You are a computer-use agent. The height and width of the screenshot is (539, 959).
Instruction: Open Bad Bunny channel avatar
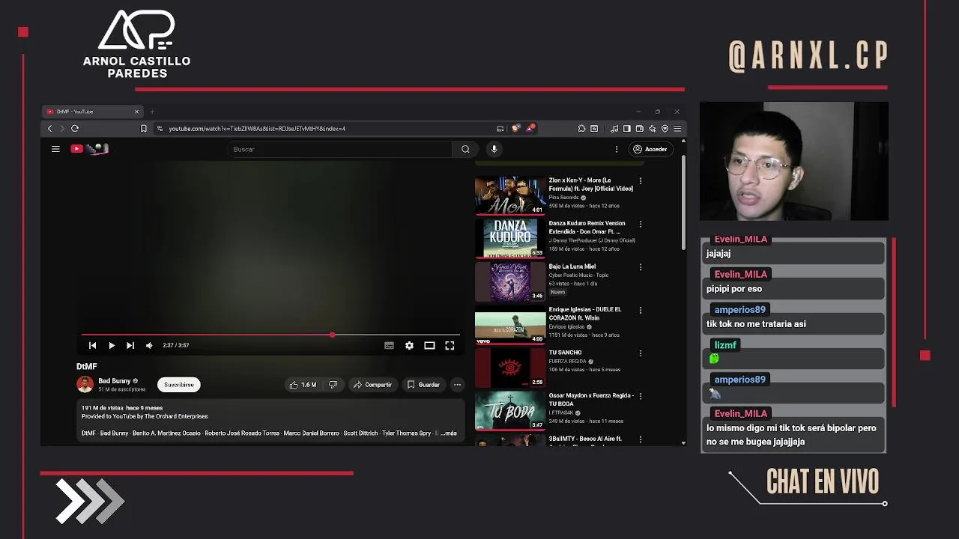pos(85,385)
